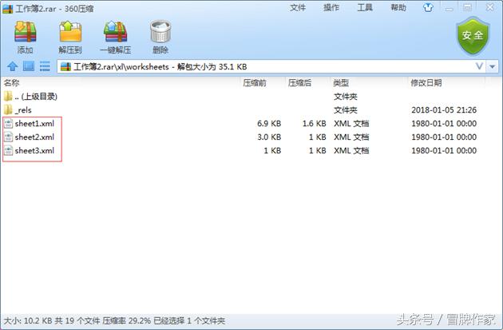Screen dimensions: 503x330
Task: Switch to large icon view mode
Action: (x=29, y=66)
